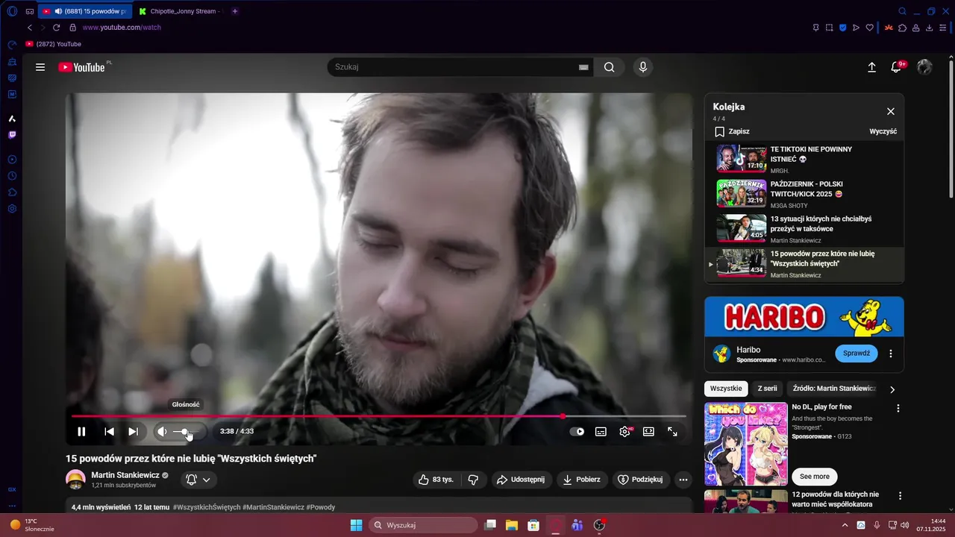
Task: Click the Martin Stankiewicz channel avatar
Action: pos(75,480)
